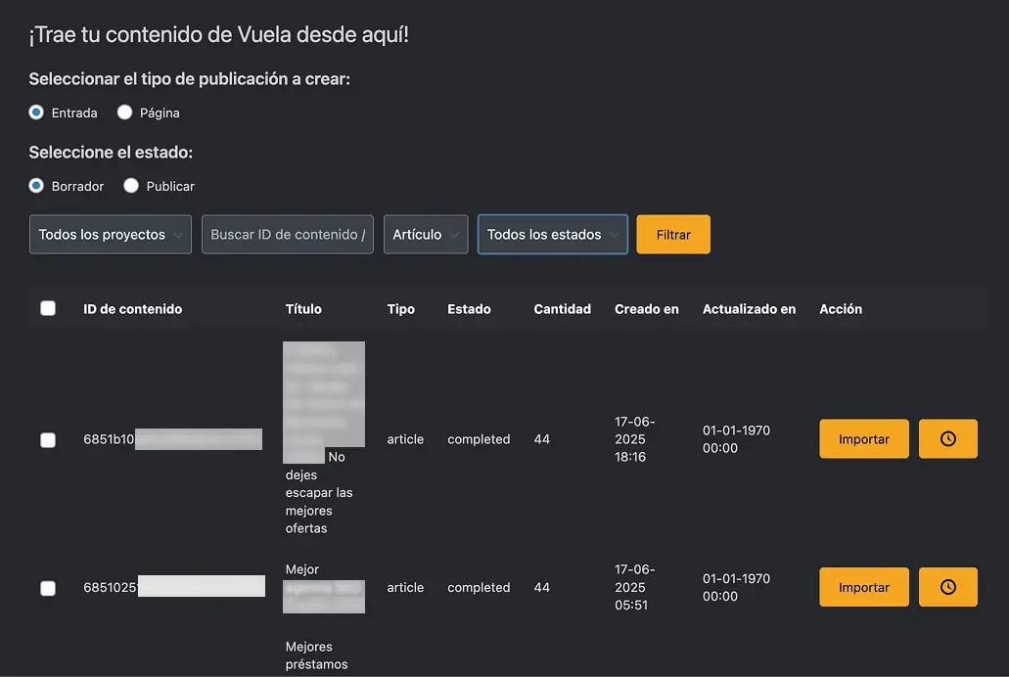Select the Página publication type

(x=124, y=112)
